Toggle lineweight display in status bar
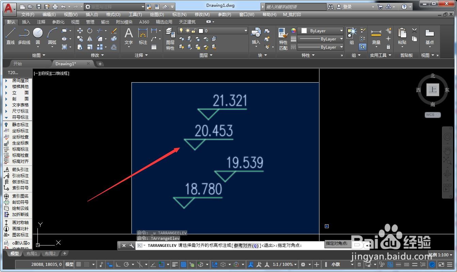Viewport: 457px width, 272px height. [x=175, y=264]
